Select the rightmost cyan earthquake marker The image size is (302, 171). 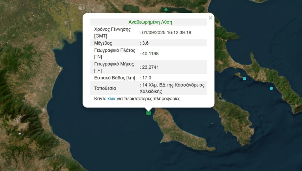click(271, 88)
